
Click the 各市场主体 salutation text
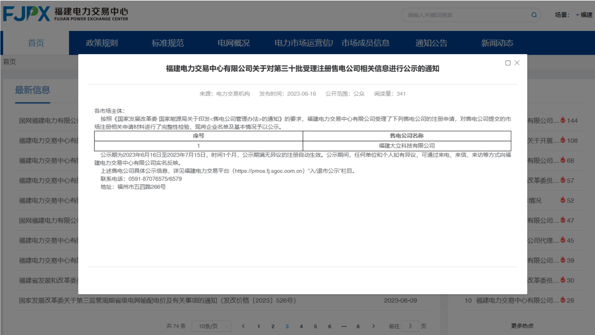click(109, 111)
